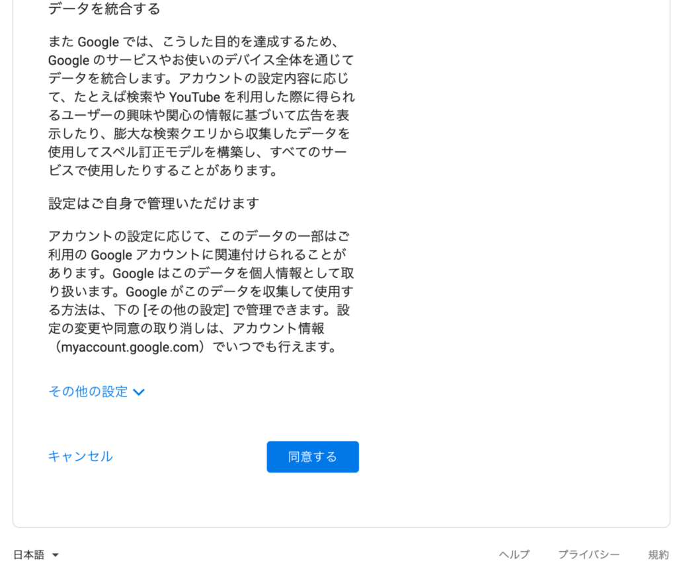This screenshot has height=567, width=677.
Task: Click the キャンセル link
Action: coord(80,457)
